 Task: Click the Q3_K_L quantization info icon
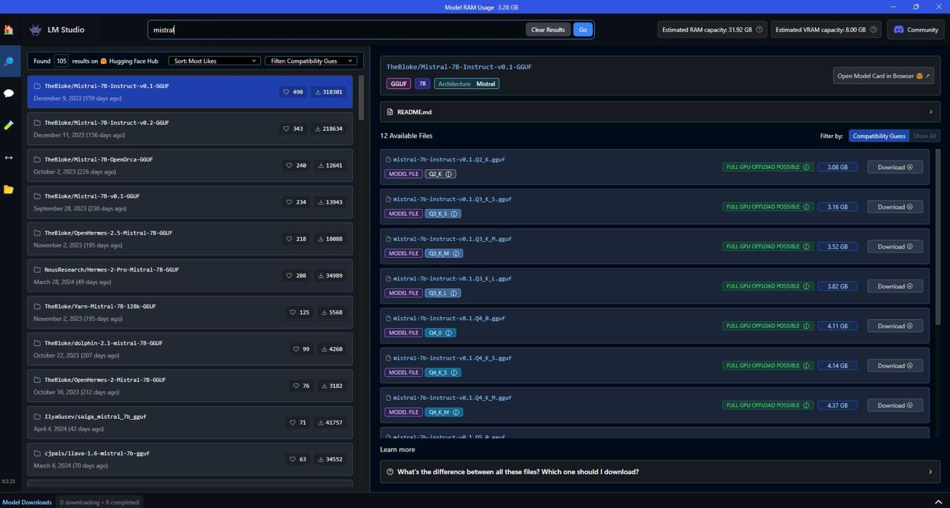coord(454,293)
